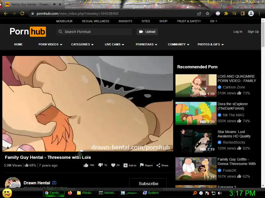Go back with the browser back arrow
Image resolution: width=265 pixels, height=198 pixels.
[6, 13]
